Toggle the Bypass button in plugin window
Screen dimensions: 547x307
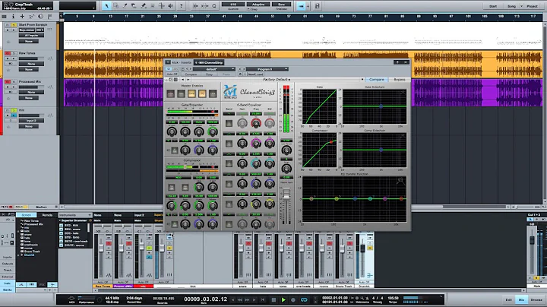pos(400,80)
